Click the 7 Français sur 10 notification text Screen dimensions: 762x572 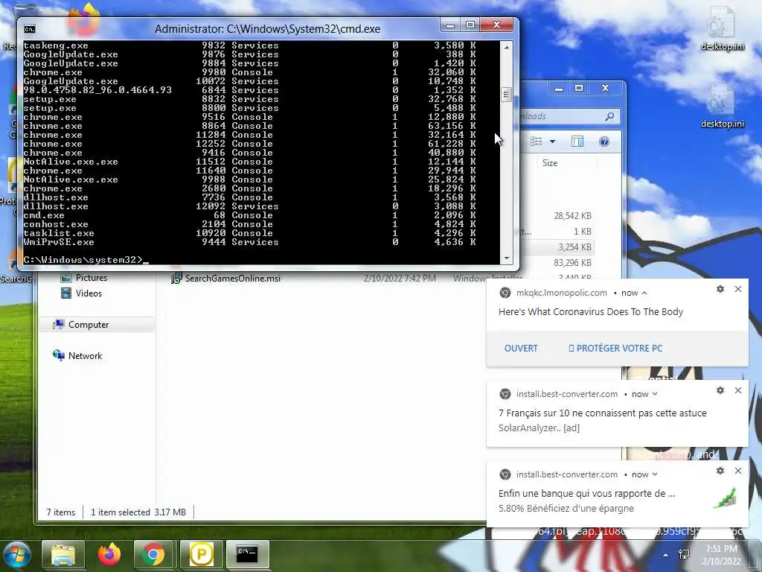(x=602, y=413)
